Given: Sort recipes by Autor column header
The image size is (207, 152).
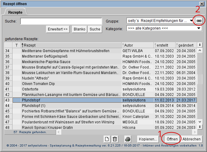Looking at the screenshot, I should click(x=137, y=45).
